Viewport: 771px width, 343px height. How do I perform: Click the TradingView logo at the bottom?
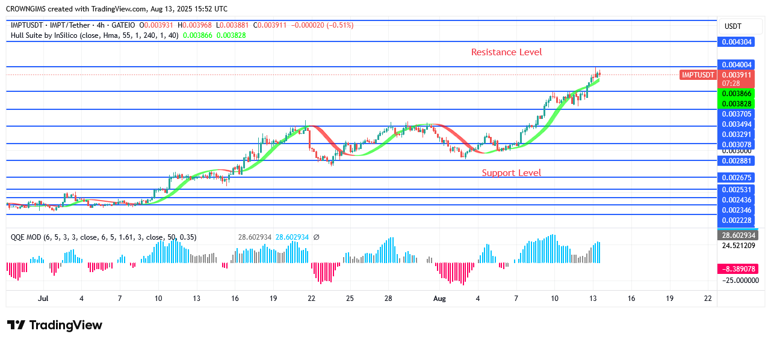pos(54,325)
